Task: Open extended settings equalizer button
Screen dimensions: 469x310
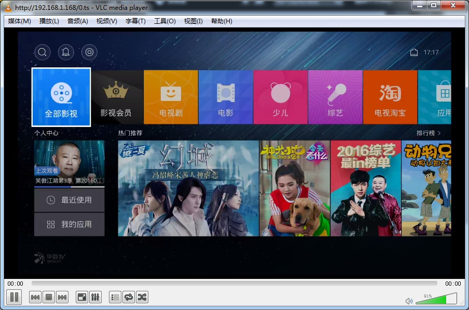Action: coord(95,297)
